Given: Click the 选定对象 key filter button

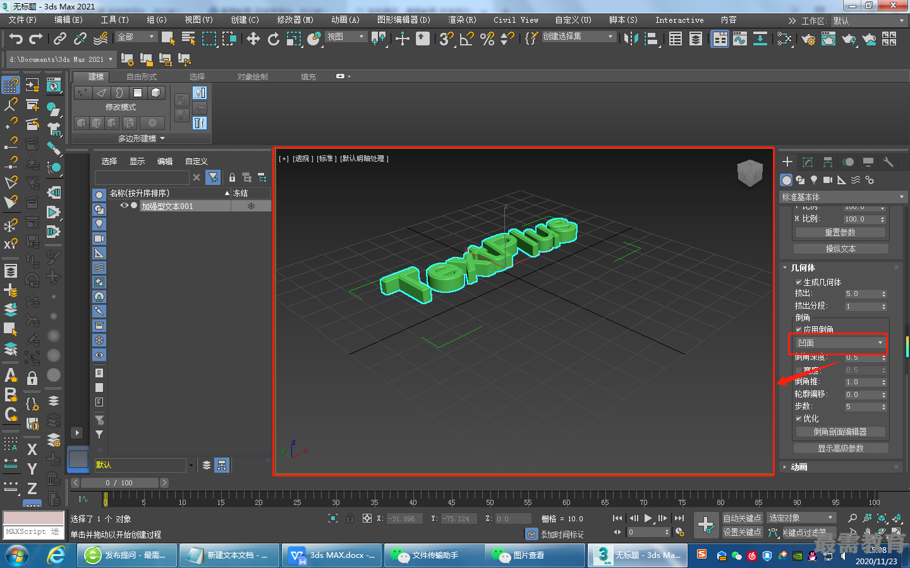Looking at the screenshot, I should click(x=802, y=518).
